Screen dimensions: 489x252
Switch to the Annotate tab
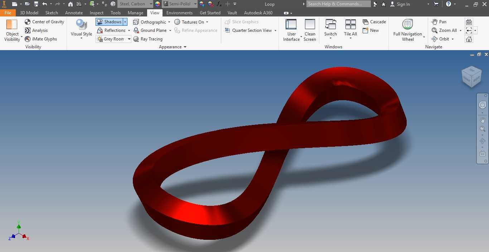(74, 13)
